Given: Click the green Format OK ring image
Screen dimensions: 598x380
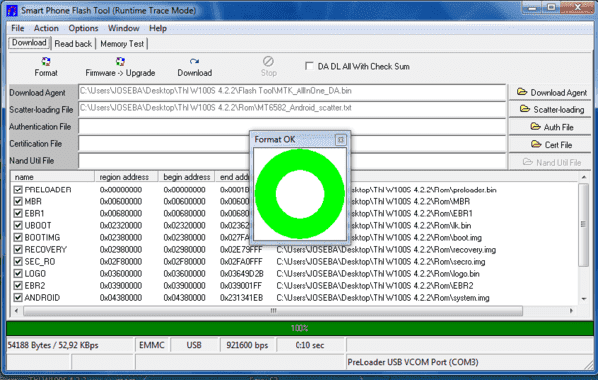Looking at the screenshot, I should pos(300,194).
